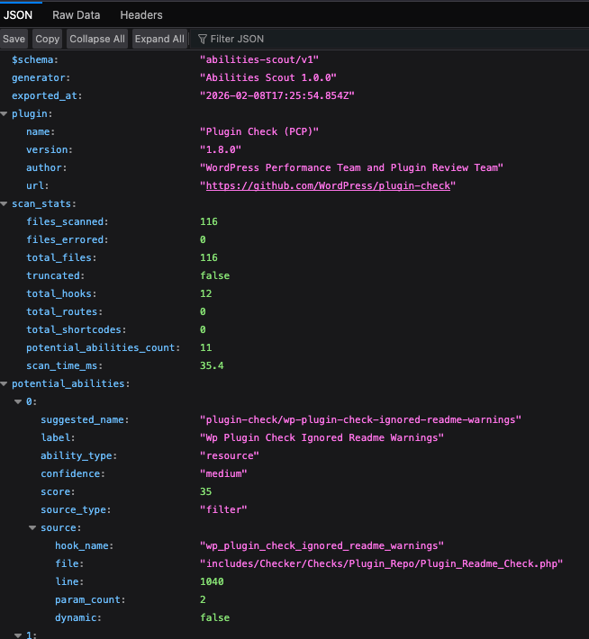Click the line value 1040
This screenshot has height=639, width=589.
point(212,581)
